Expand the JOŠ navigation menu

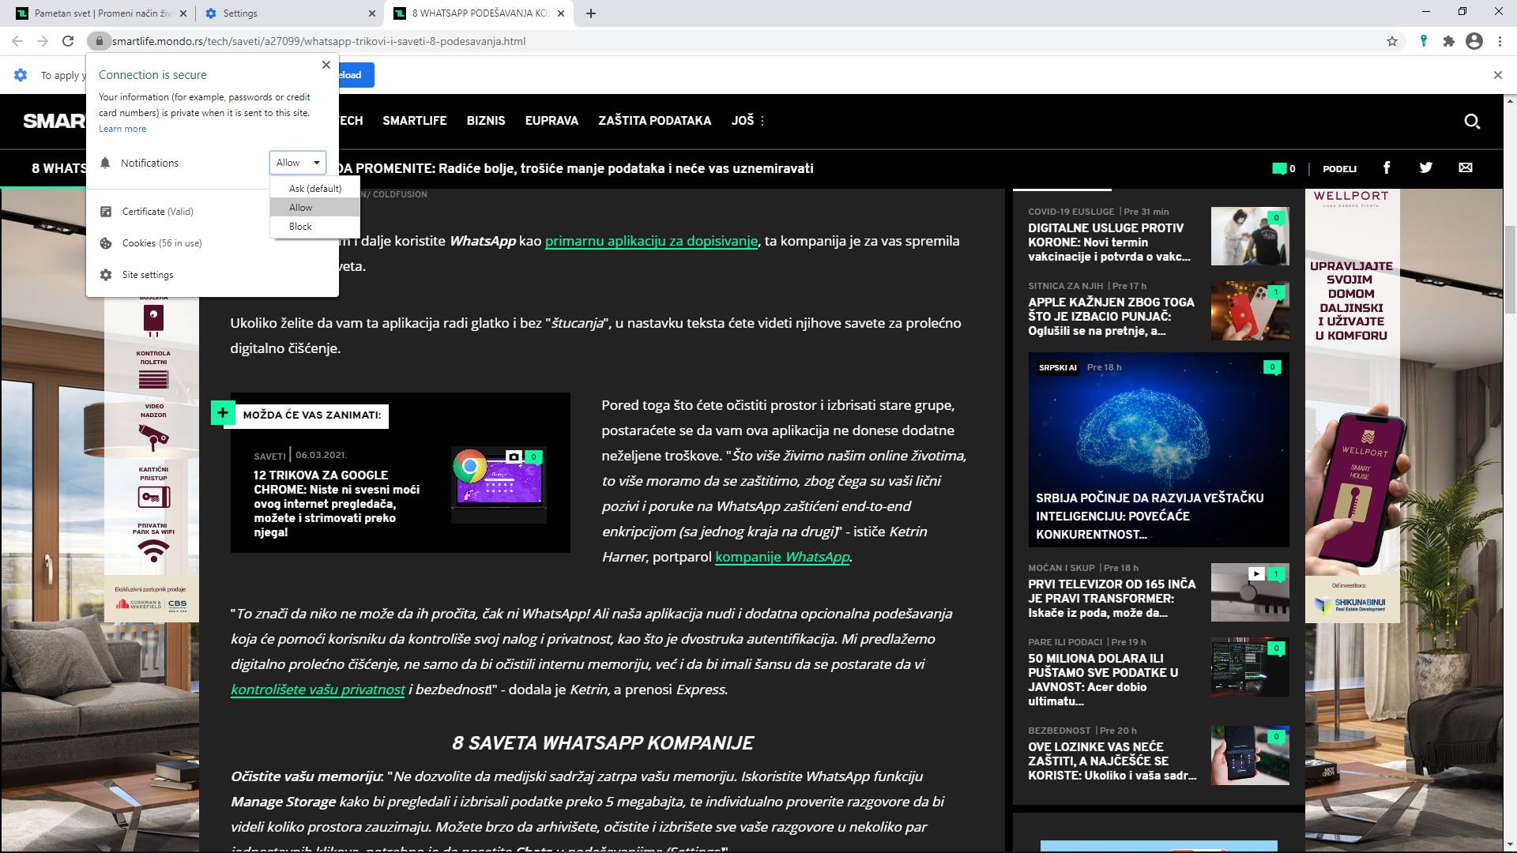[744, 120]
